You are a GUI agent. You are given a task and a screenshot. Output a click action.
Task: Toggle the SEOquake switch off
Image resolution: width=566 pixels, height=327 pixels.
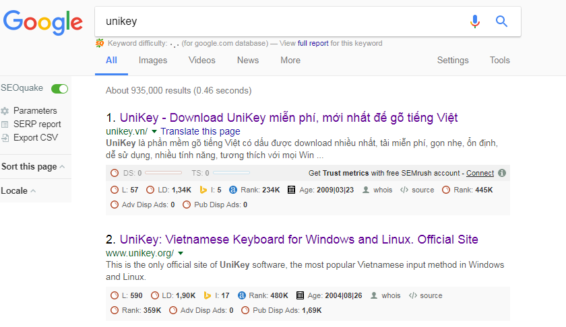[x=59, y=89]
